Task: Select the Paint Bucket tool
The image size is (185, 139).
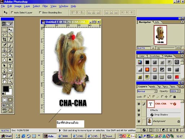Action: [10, 55]
